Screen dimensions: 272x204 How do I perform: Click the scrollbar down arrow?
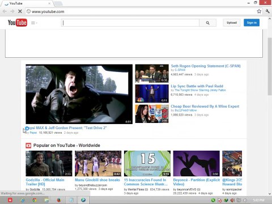click(270, 194)
